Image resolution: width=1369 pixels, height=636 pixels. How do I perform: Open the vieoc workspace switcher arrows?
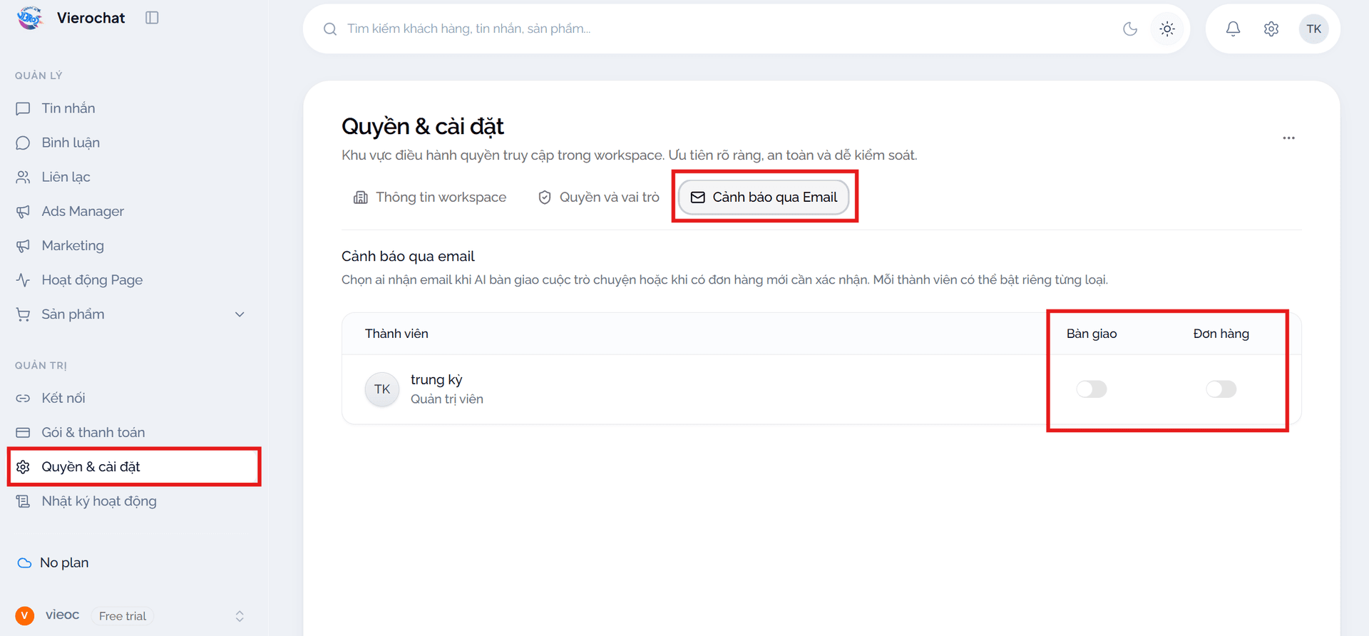pyautogui.click(x=240, y=616)
